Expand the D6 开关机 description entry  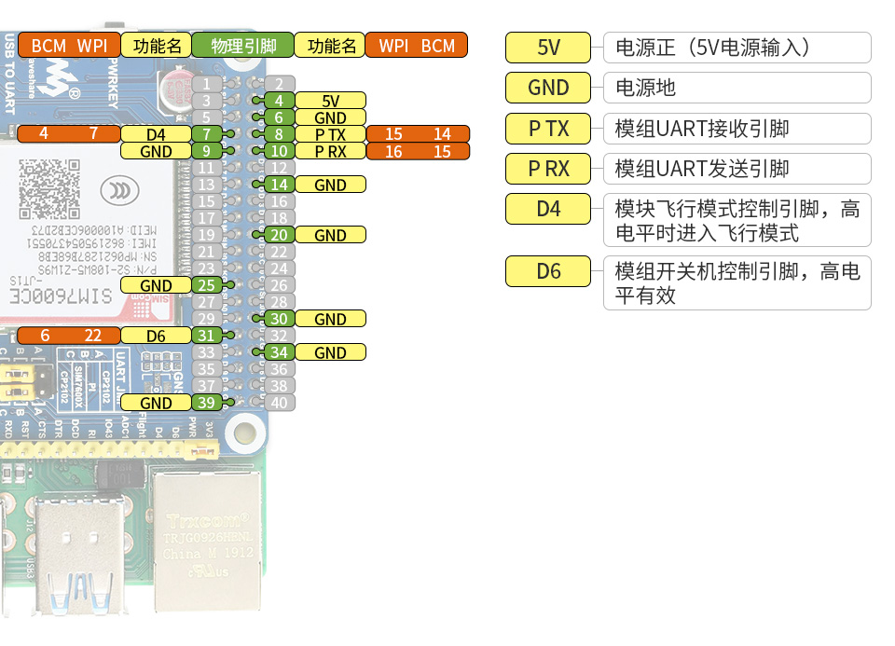tap(737, 282)
